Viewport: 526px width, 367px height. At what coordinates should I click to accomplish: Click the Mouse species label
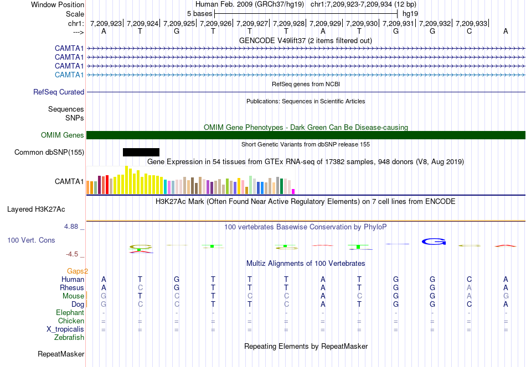[73, 296]
